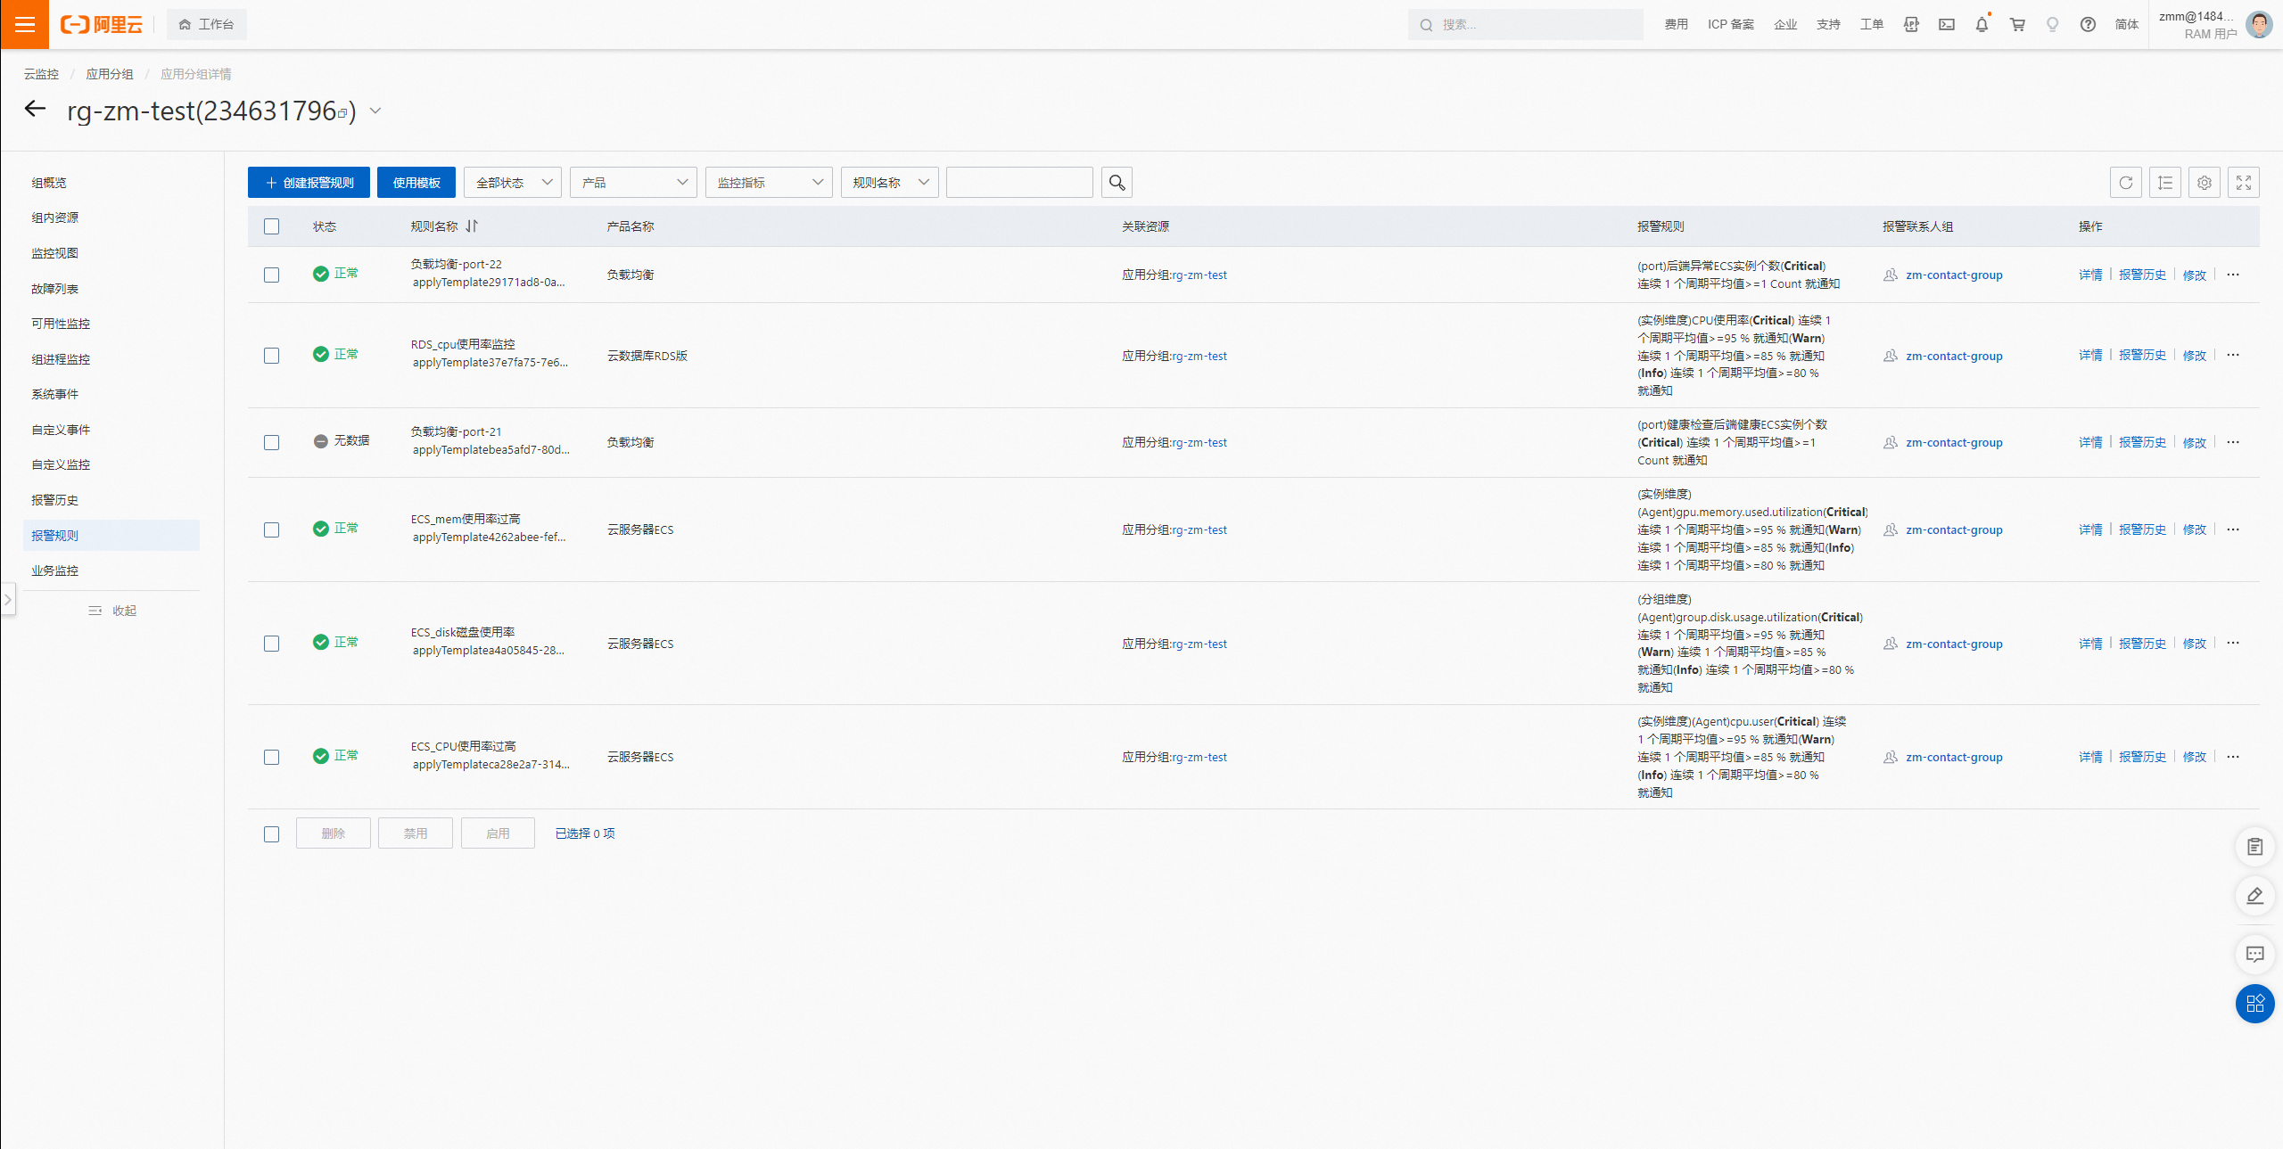The height and width of the screenshot is (1149, 2283).
Task: Click the clipboard floating icon
Action: pos(2254,847)
